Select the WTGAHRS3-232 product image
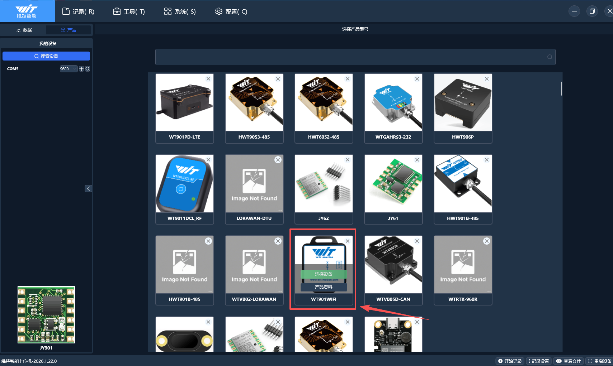Screen dimensions: 613x366 393,102
